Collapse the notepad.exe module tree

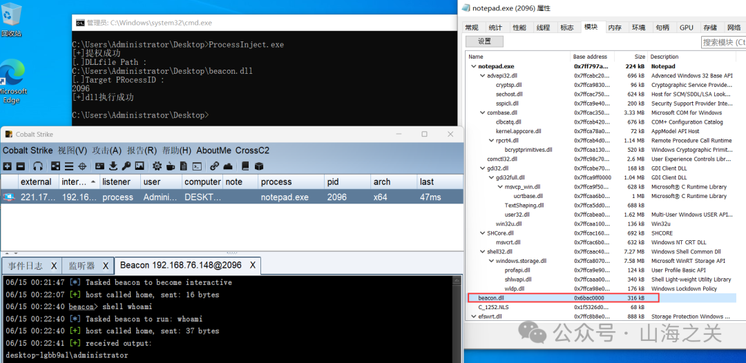tap(473, 66)
